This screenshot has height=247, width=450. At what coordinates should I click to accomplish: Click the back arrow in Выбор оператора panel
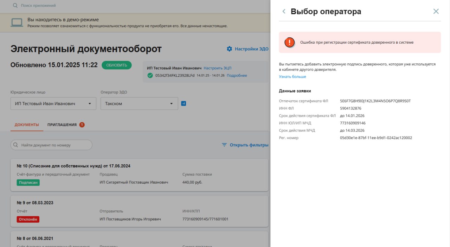click(x=284, y=11)
